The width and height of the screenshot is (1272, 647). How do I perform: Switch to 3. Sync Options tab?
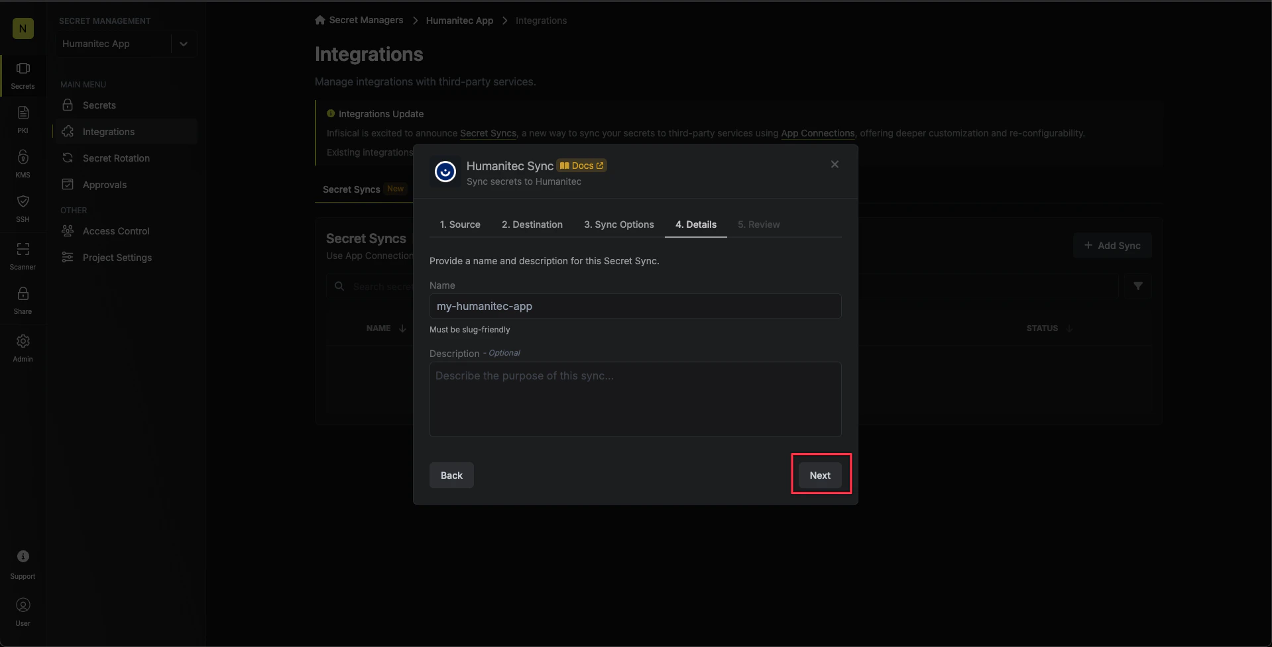[x=619, y=224]
